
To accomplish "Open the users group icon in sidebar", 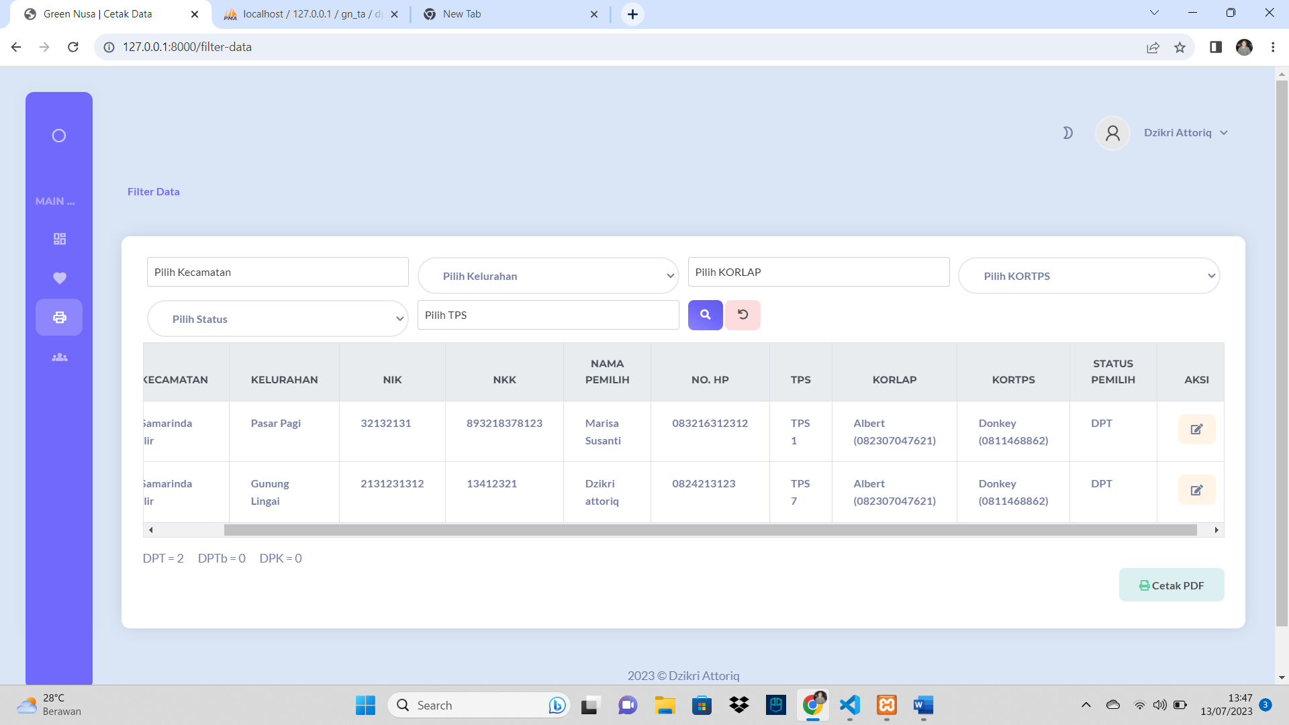I will pos(59,357).
